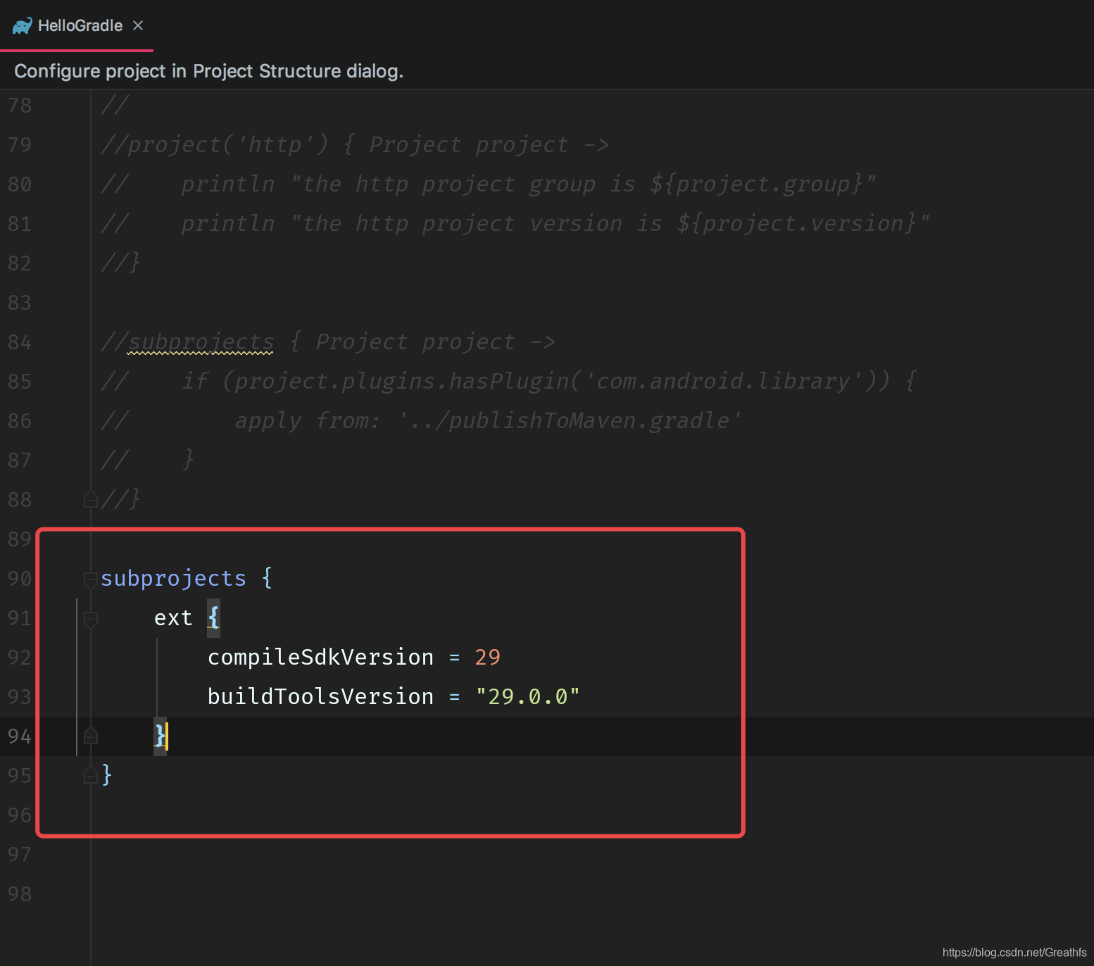Image resolution: width=1094 pixels, height=966 pixels.
Task: Click buildToolsVersion on line 93
Action: [320, 696]
